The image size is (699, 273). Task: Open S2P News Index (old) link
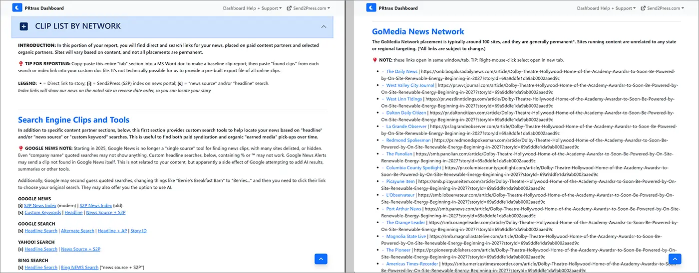[x=96, y=206]
